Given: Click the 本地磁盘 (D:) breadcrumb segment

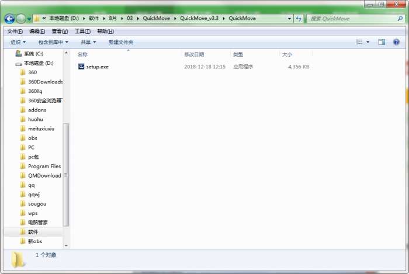Looking at the screenshot, I should coord(64,18).
